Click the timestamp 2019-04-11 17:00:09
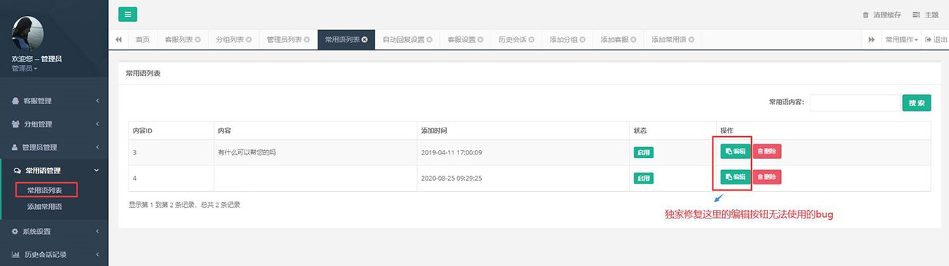Image resolution: width=949 pixels, height=266 pixels. (452, 153)
